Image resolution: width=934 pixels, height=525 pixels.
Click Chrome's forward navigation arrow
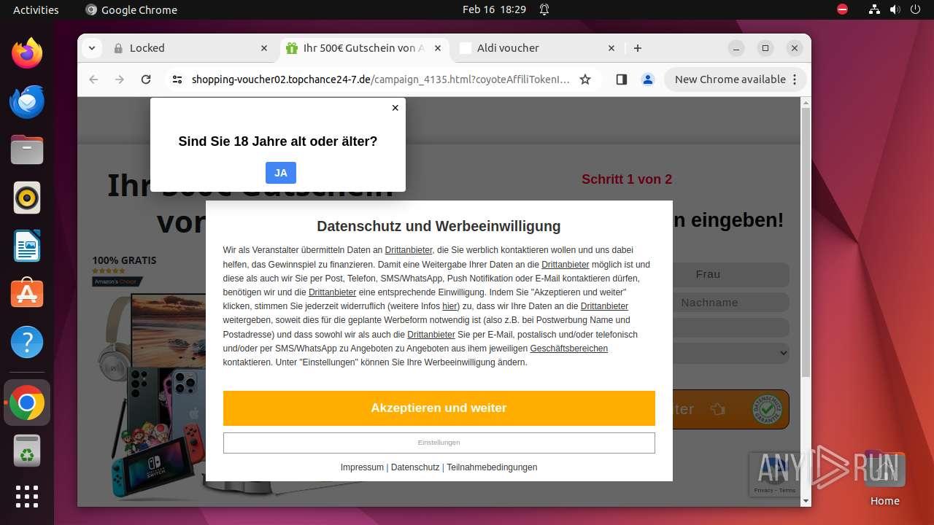click(120, 79)
